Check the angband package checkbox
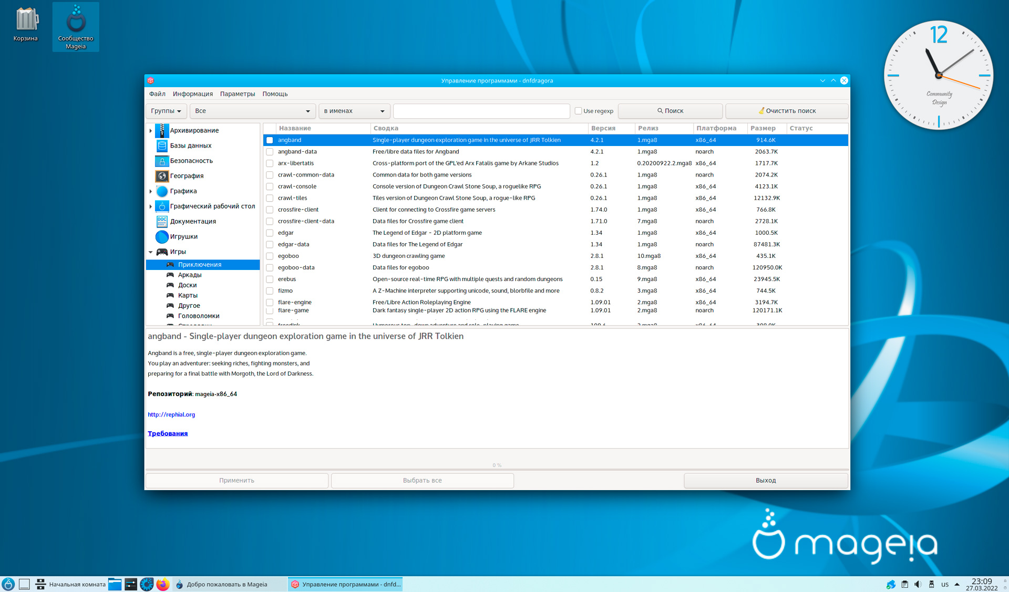 [270, 140]
